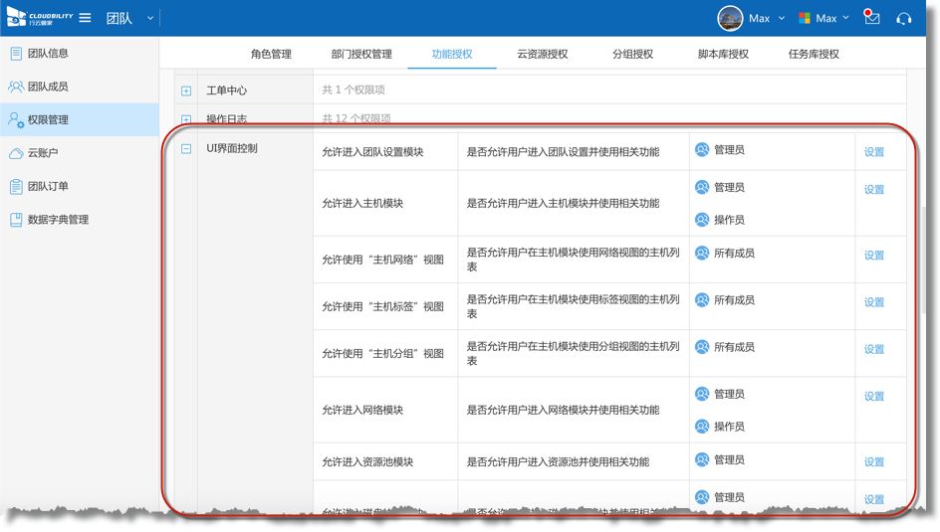
Task: Click the headset support icon
Action: coord(904,18)
